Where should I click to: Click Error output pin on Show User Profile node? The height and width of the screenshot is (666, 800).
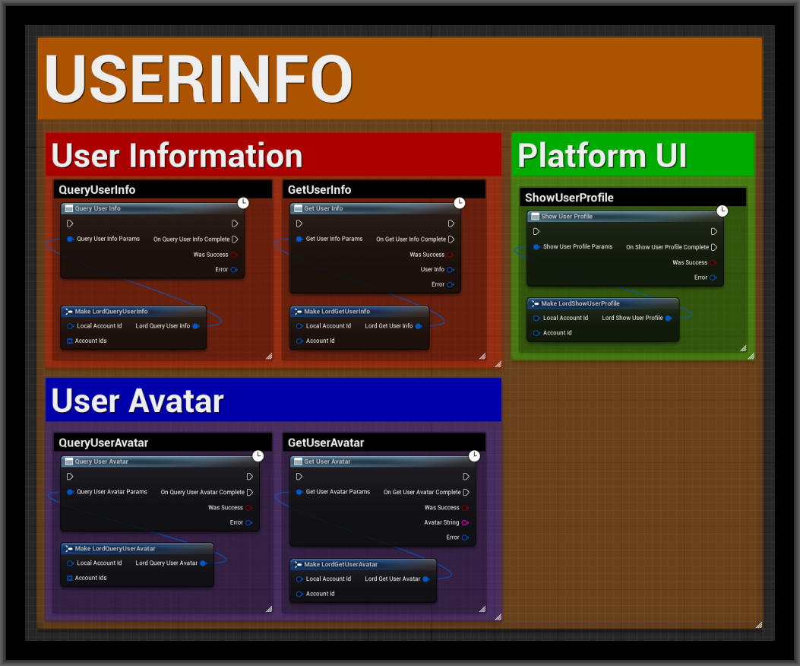coord(712,277)
